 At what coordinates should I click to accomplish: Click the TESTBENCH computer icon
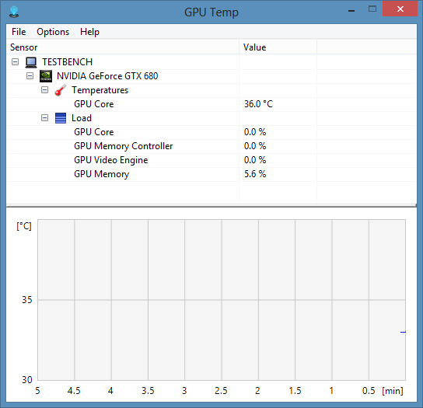[x=31, y=62]
